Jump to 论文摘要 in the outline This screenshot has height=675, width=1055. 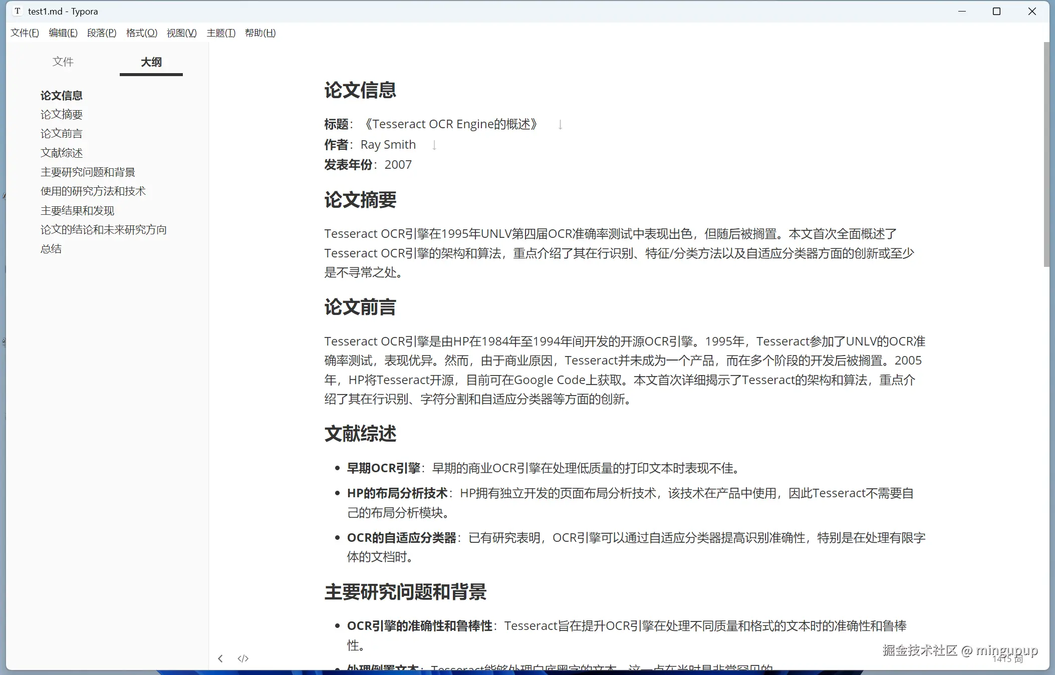(x=62, y=115)
